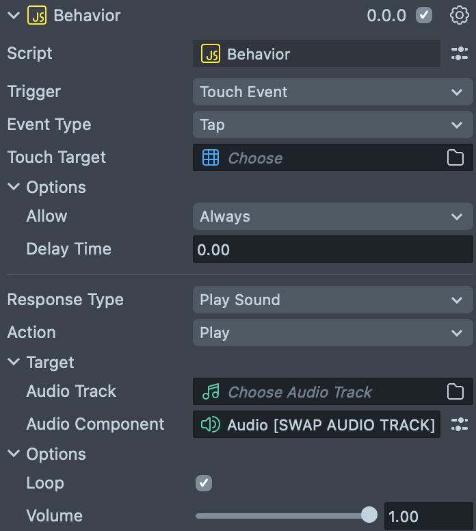476x531 pixels.
Task: Click the speaker icon in Audio Component
Action: coord(211,425)
